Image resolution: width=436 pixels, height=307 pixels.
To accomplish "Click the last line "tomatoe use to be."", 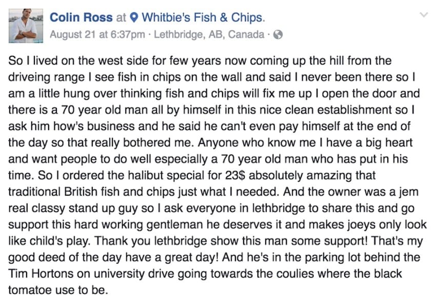I will (x=58, y=290).
